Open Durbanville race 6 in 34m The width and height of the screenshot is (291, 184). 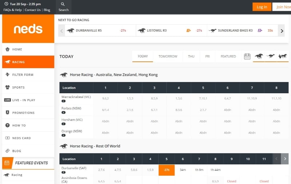click(x=183, y=170)
